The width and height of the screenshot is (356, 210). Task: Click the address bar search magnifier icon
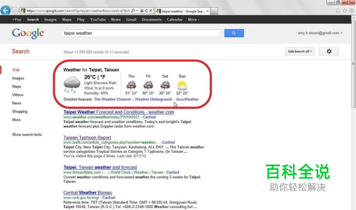coord(133,11)
